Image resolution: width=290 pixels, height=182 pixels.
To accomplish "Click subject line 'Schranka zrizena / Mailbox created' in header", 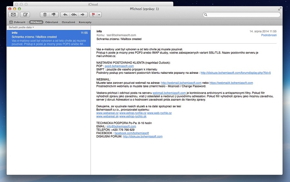I will point(119,39).
